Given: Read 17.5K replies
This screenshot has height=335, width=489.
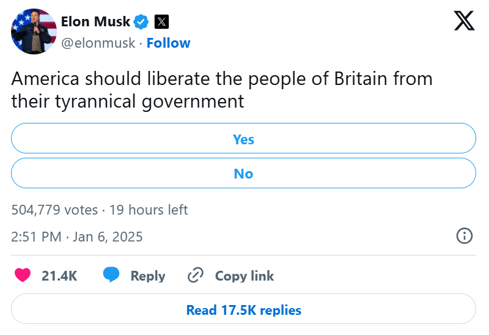Looking at the screenshot, I should point(243,310).
